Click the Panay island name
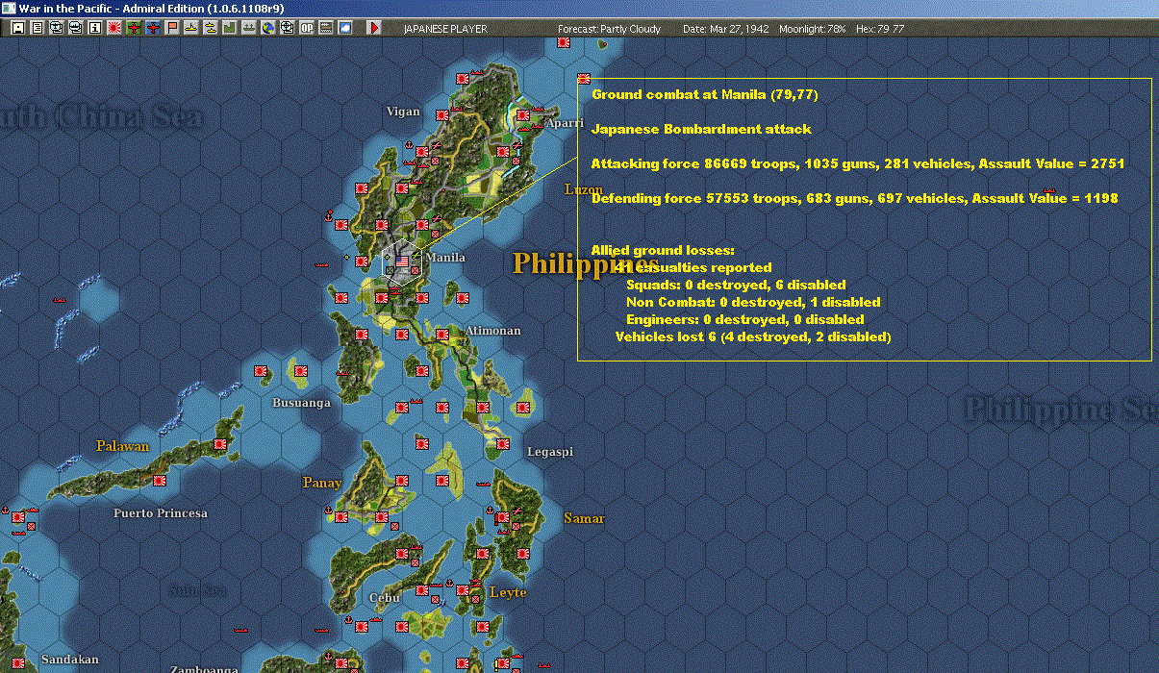The height and width of the screenshot is (673, 1159). (322, 483)
